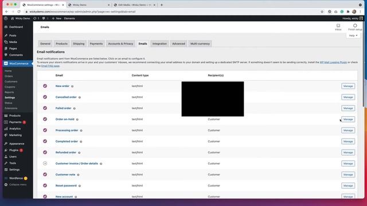The height and width of the screenshot is (206, 367).
Task: Open the Email FAQ page link
Action: coord(50,66)
